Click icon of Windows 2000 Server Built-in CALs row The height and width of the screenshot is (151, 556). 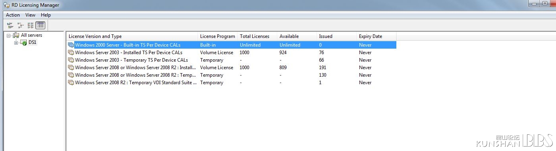(x=71, y=45)
